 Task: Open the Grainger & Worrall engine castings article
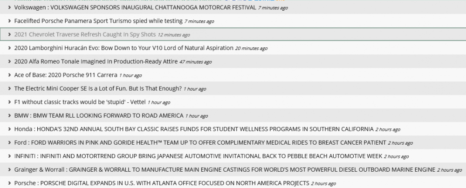tap(225, 170)
